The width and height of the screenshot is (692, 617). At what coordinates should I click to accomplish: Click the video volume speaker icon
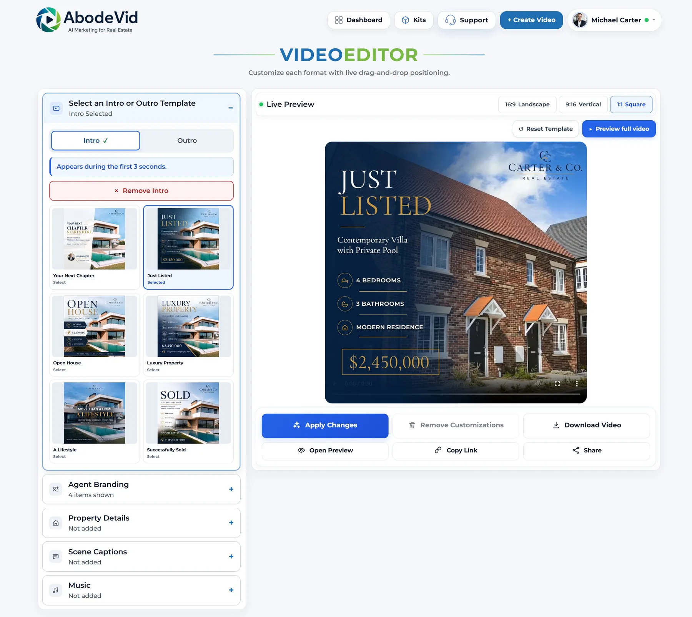pyautogui.click(x=537, y=383)
